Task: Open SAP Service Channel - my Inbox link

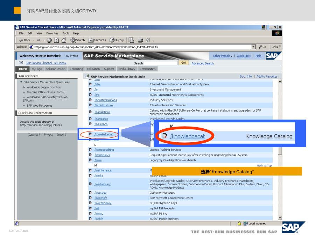Action: pos(46,63)
